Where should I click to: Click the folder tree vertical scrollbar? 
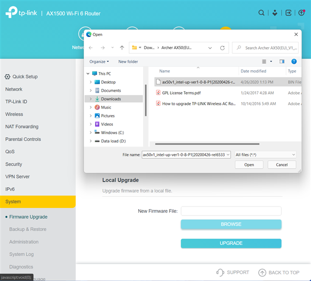coord(146,100)
